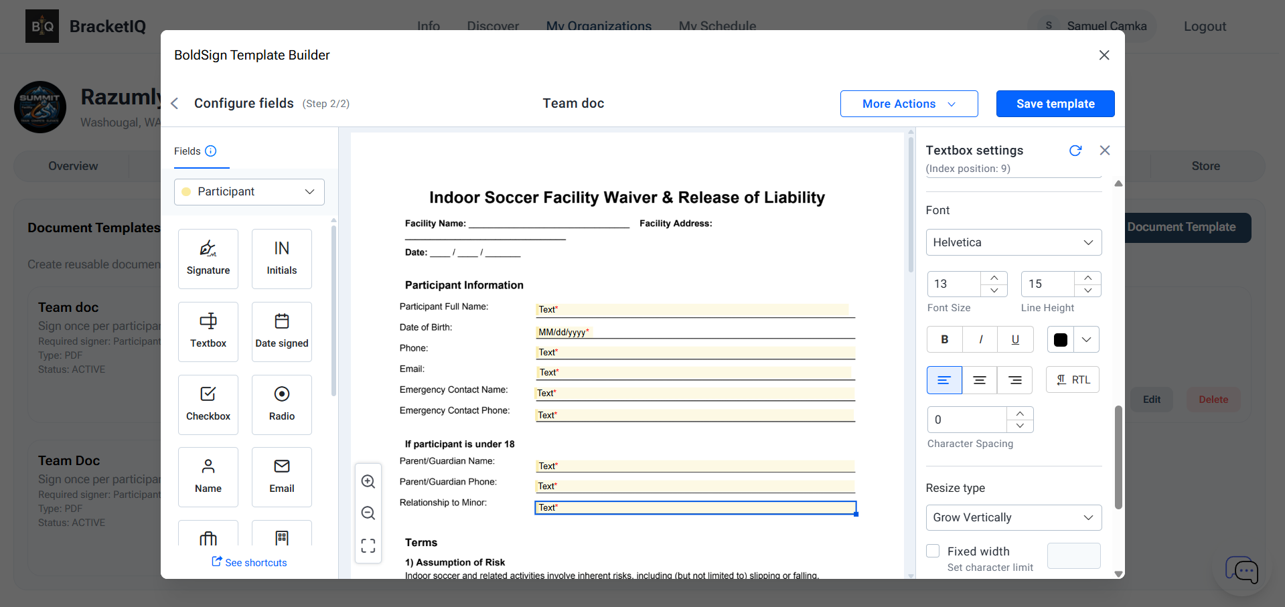This screenshot has height=607, width=1285.
Task: Click the document viewer scrollbar
Action: [x=911, y=204]
